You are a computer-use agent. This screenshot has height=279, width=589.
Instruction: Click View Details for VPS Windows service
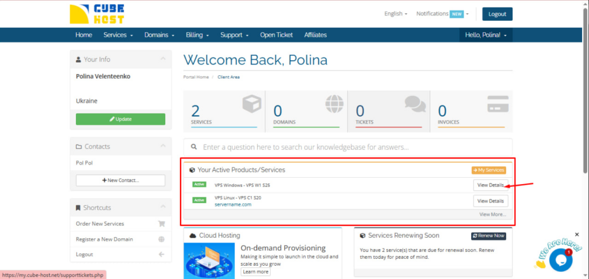coord(491,185)
